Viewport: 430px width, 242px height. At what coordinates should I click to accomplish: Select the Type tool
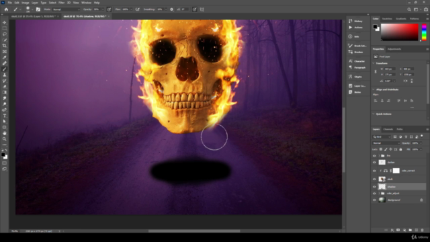tap(5, 116)
